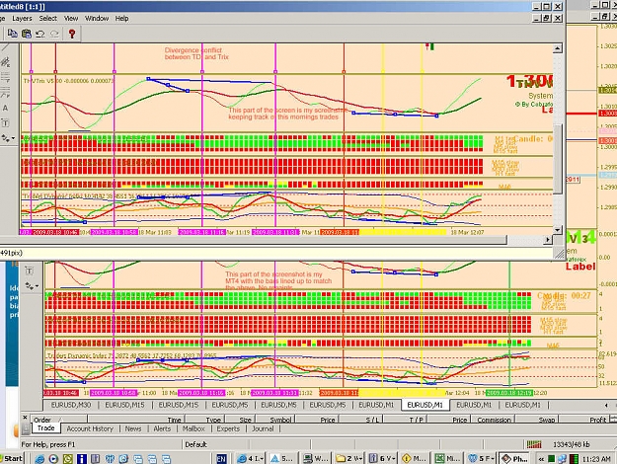Click the Commission column header
617x464 pixels.
[495, 420]
